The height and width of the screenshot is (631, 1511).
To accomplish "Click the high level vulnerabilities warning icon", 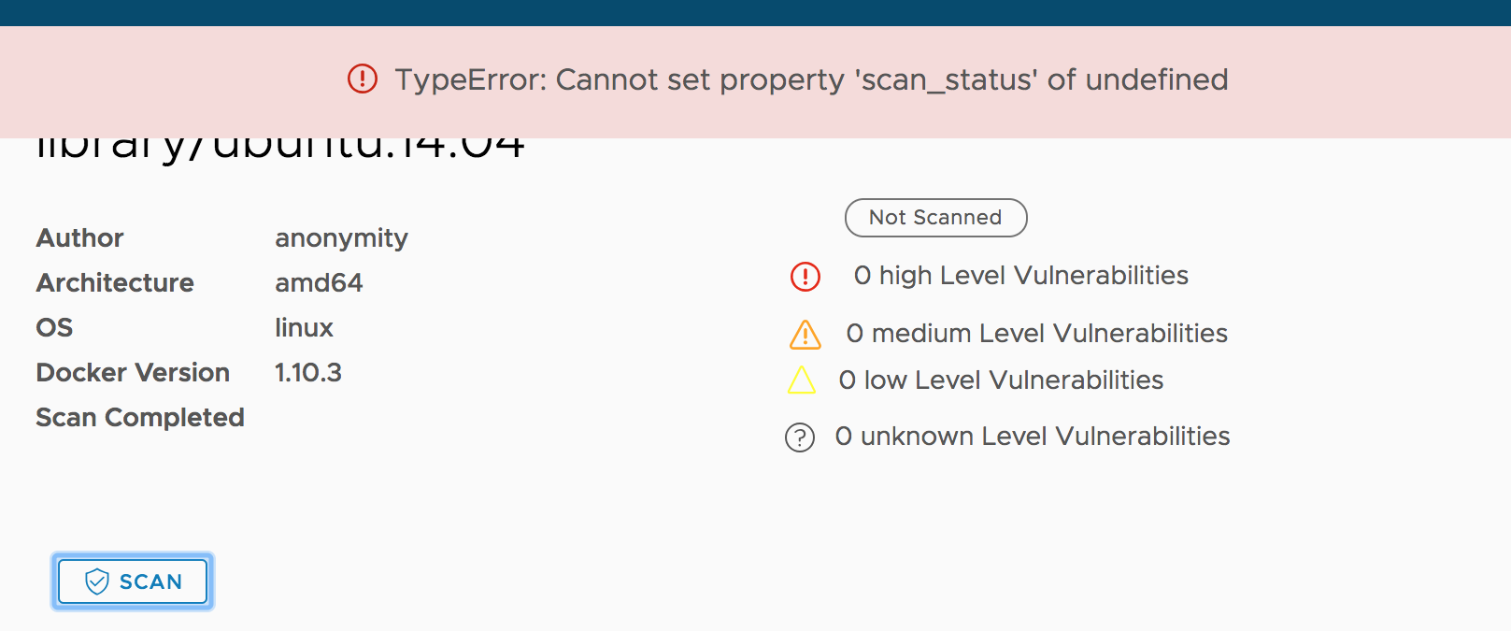I will (x=805, y=277).
